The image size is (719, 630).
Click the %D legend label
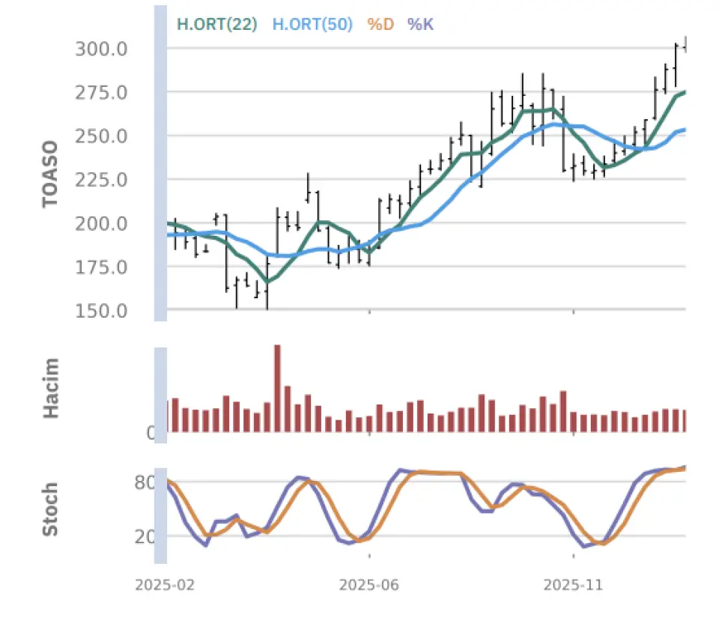(x=380, y=25)
